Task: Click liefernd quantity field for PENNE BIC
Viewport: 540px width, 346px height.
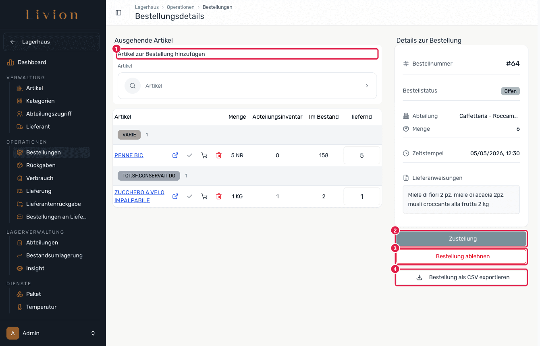Action: coord(361,155)
